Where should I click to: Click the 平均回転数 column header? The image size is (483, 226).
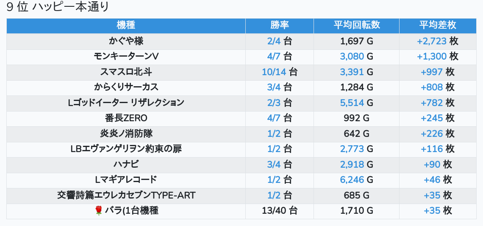[x=356, y=25]
